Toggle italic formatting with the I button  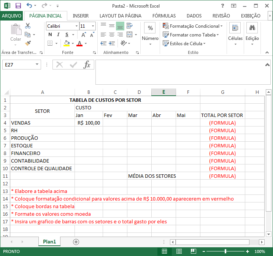(58, 35)
